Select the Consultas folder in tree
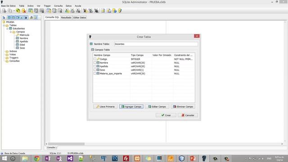This screenshot has width=288, height=162. pyautogui.click(x=14, y=61)
